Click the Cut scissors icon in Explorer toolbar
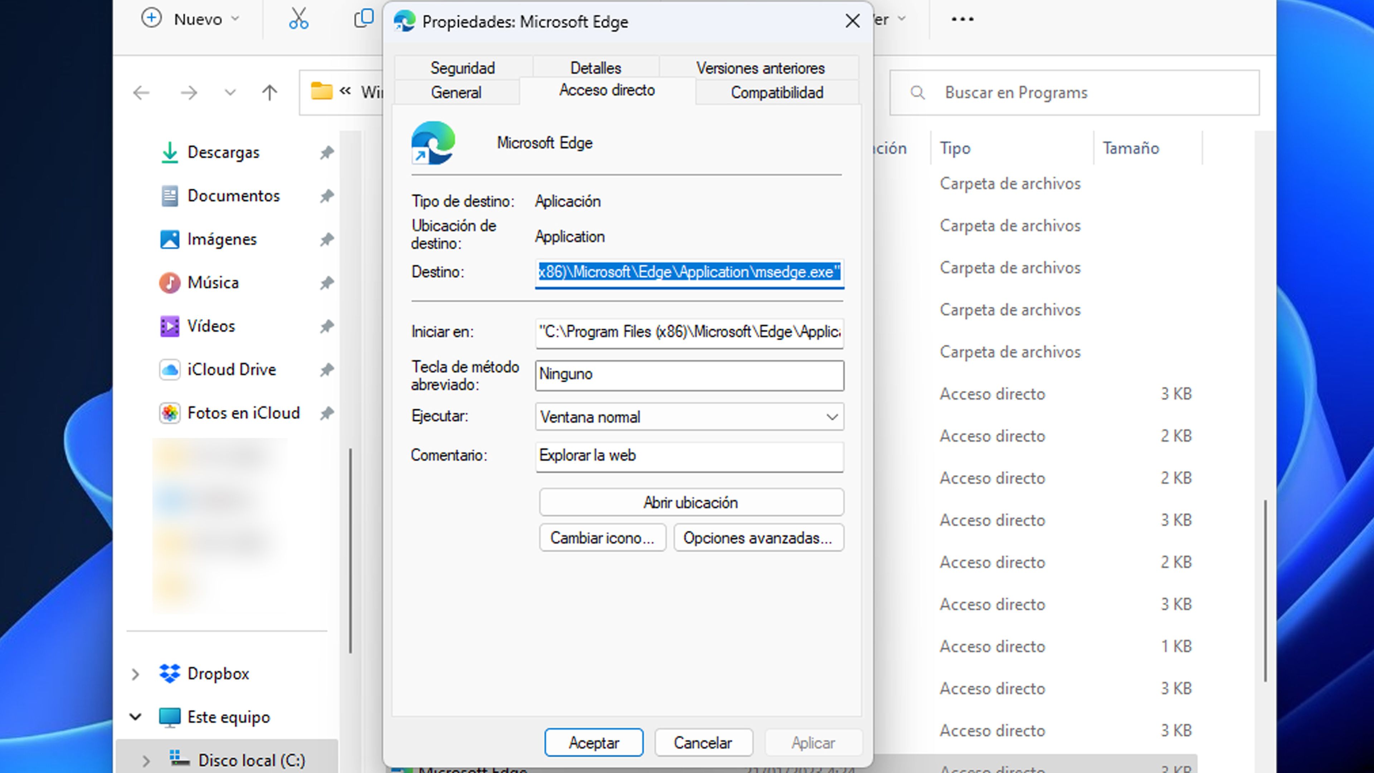The image size is (1374, 773). pos(298,19)
